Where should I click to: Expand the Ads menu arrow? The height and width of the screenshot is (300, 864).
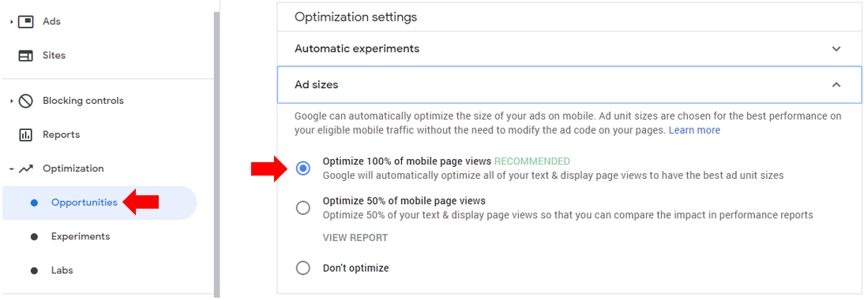(x=12, y=22)
